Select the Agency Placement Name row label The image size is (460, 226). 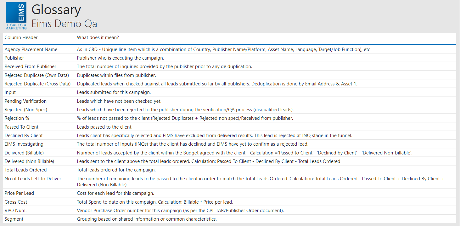31,49
